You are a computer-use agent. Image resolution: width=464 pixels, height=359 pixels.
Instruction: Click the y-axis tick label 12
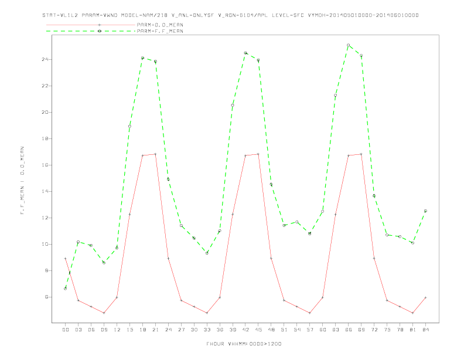pos(45,218)
